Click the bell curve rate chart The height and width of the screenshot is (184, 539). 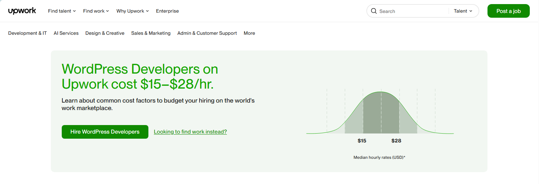380,112
